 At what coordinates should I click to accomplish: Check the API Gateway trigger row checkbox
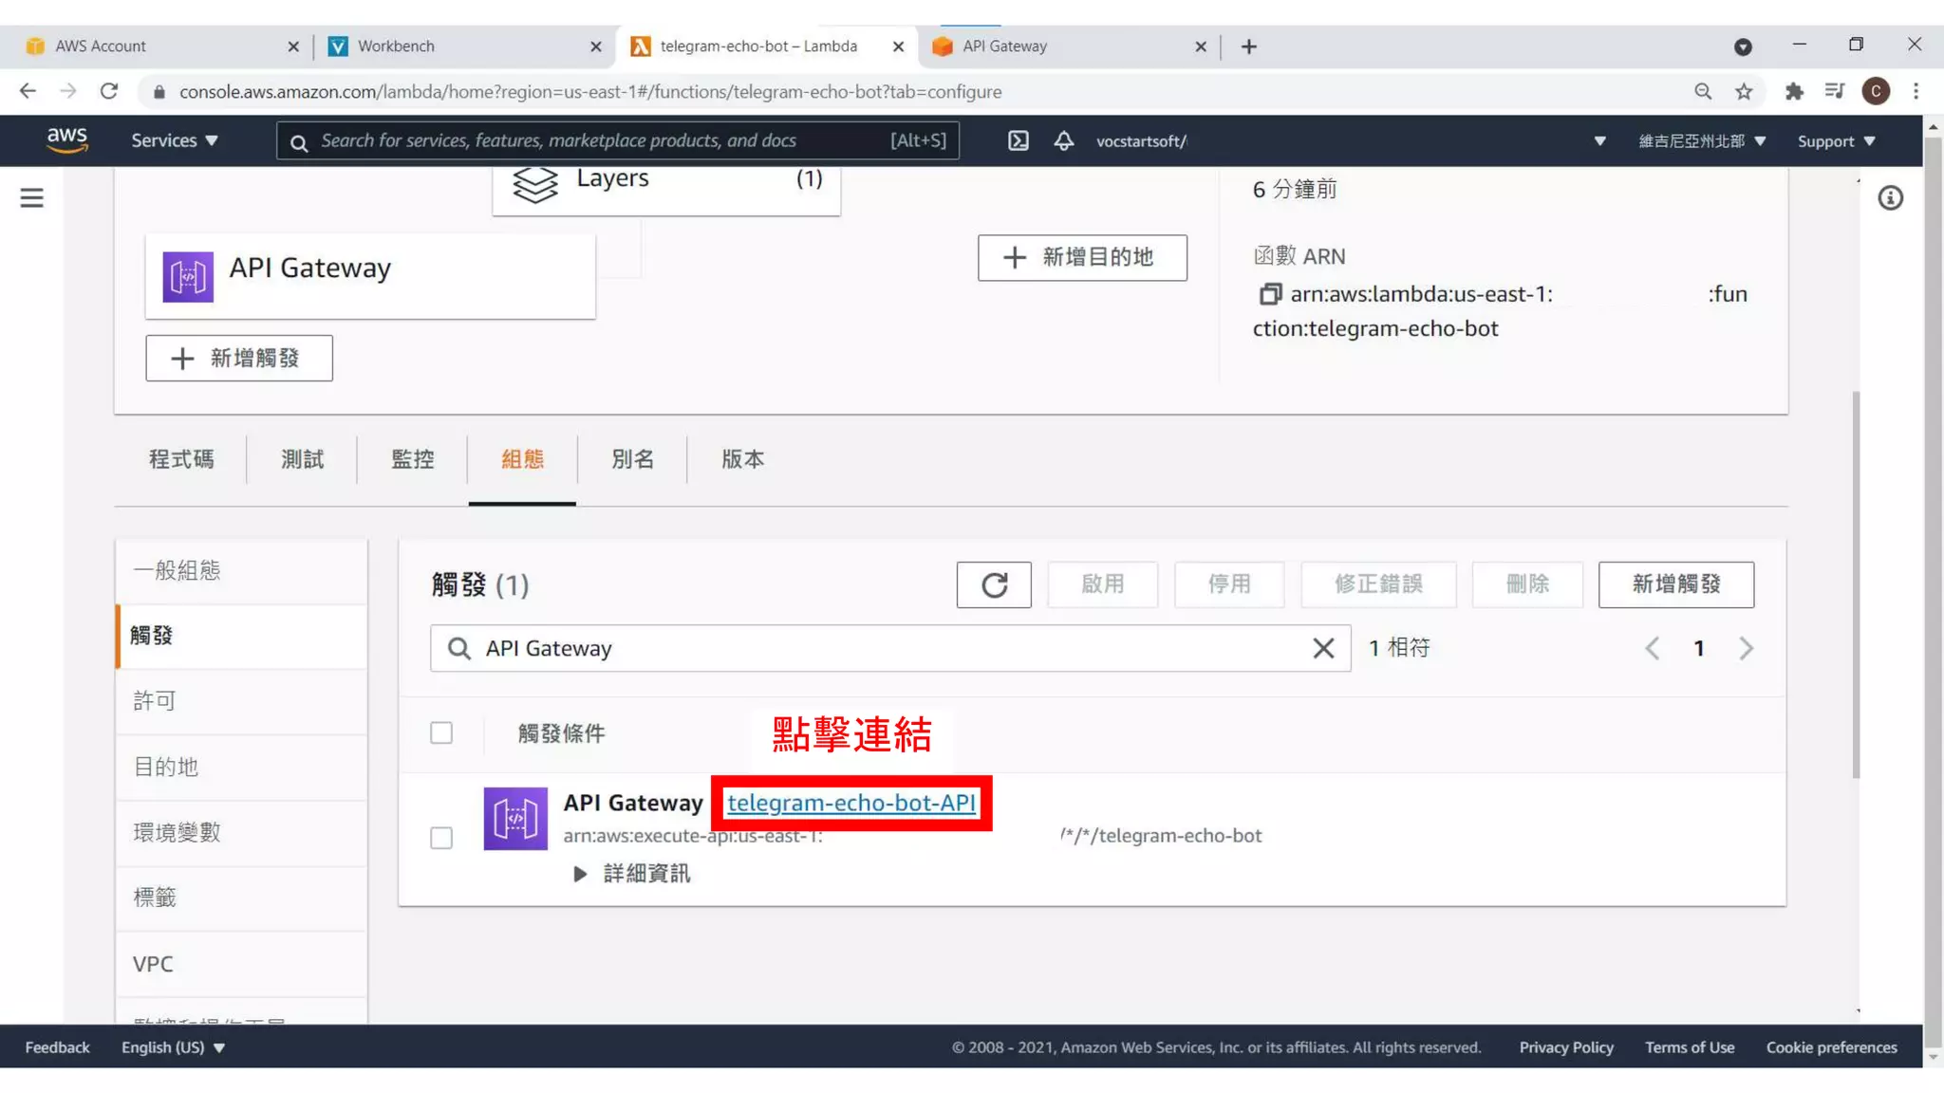click(x=441, y=838)
